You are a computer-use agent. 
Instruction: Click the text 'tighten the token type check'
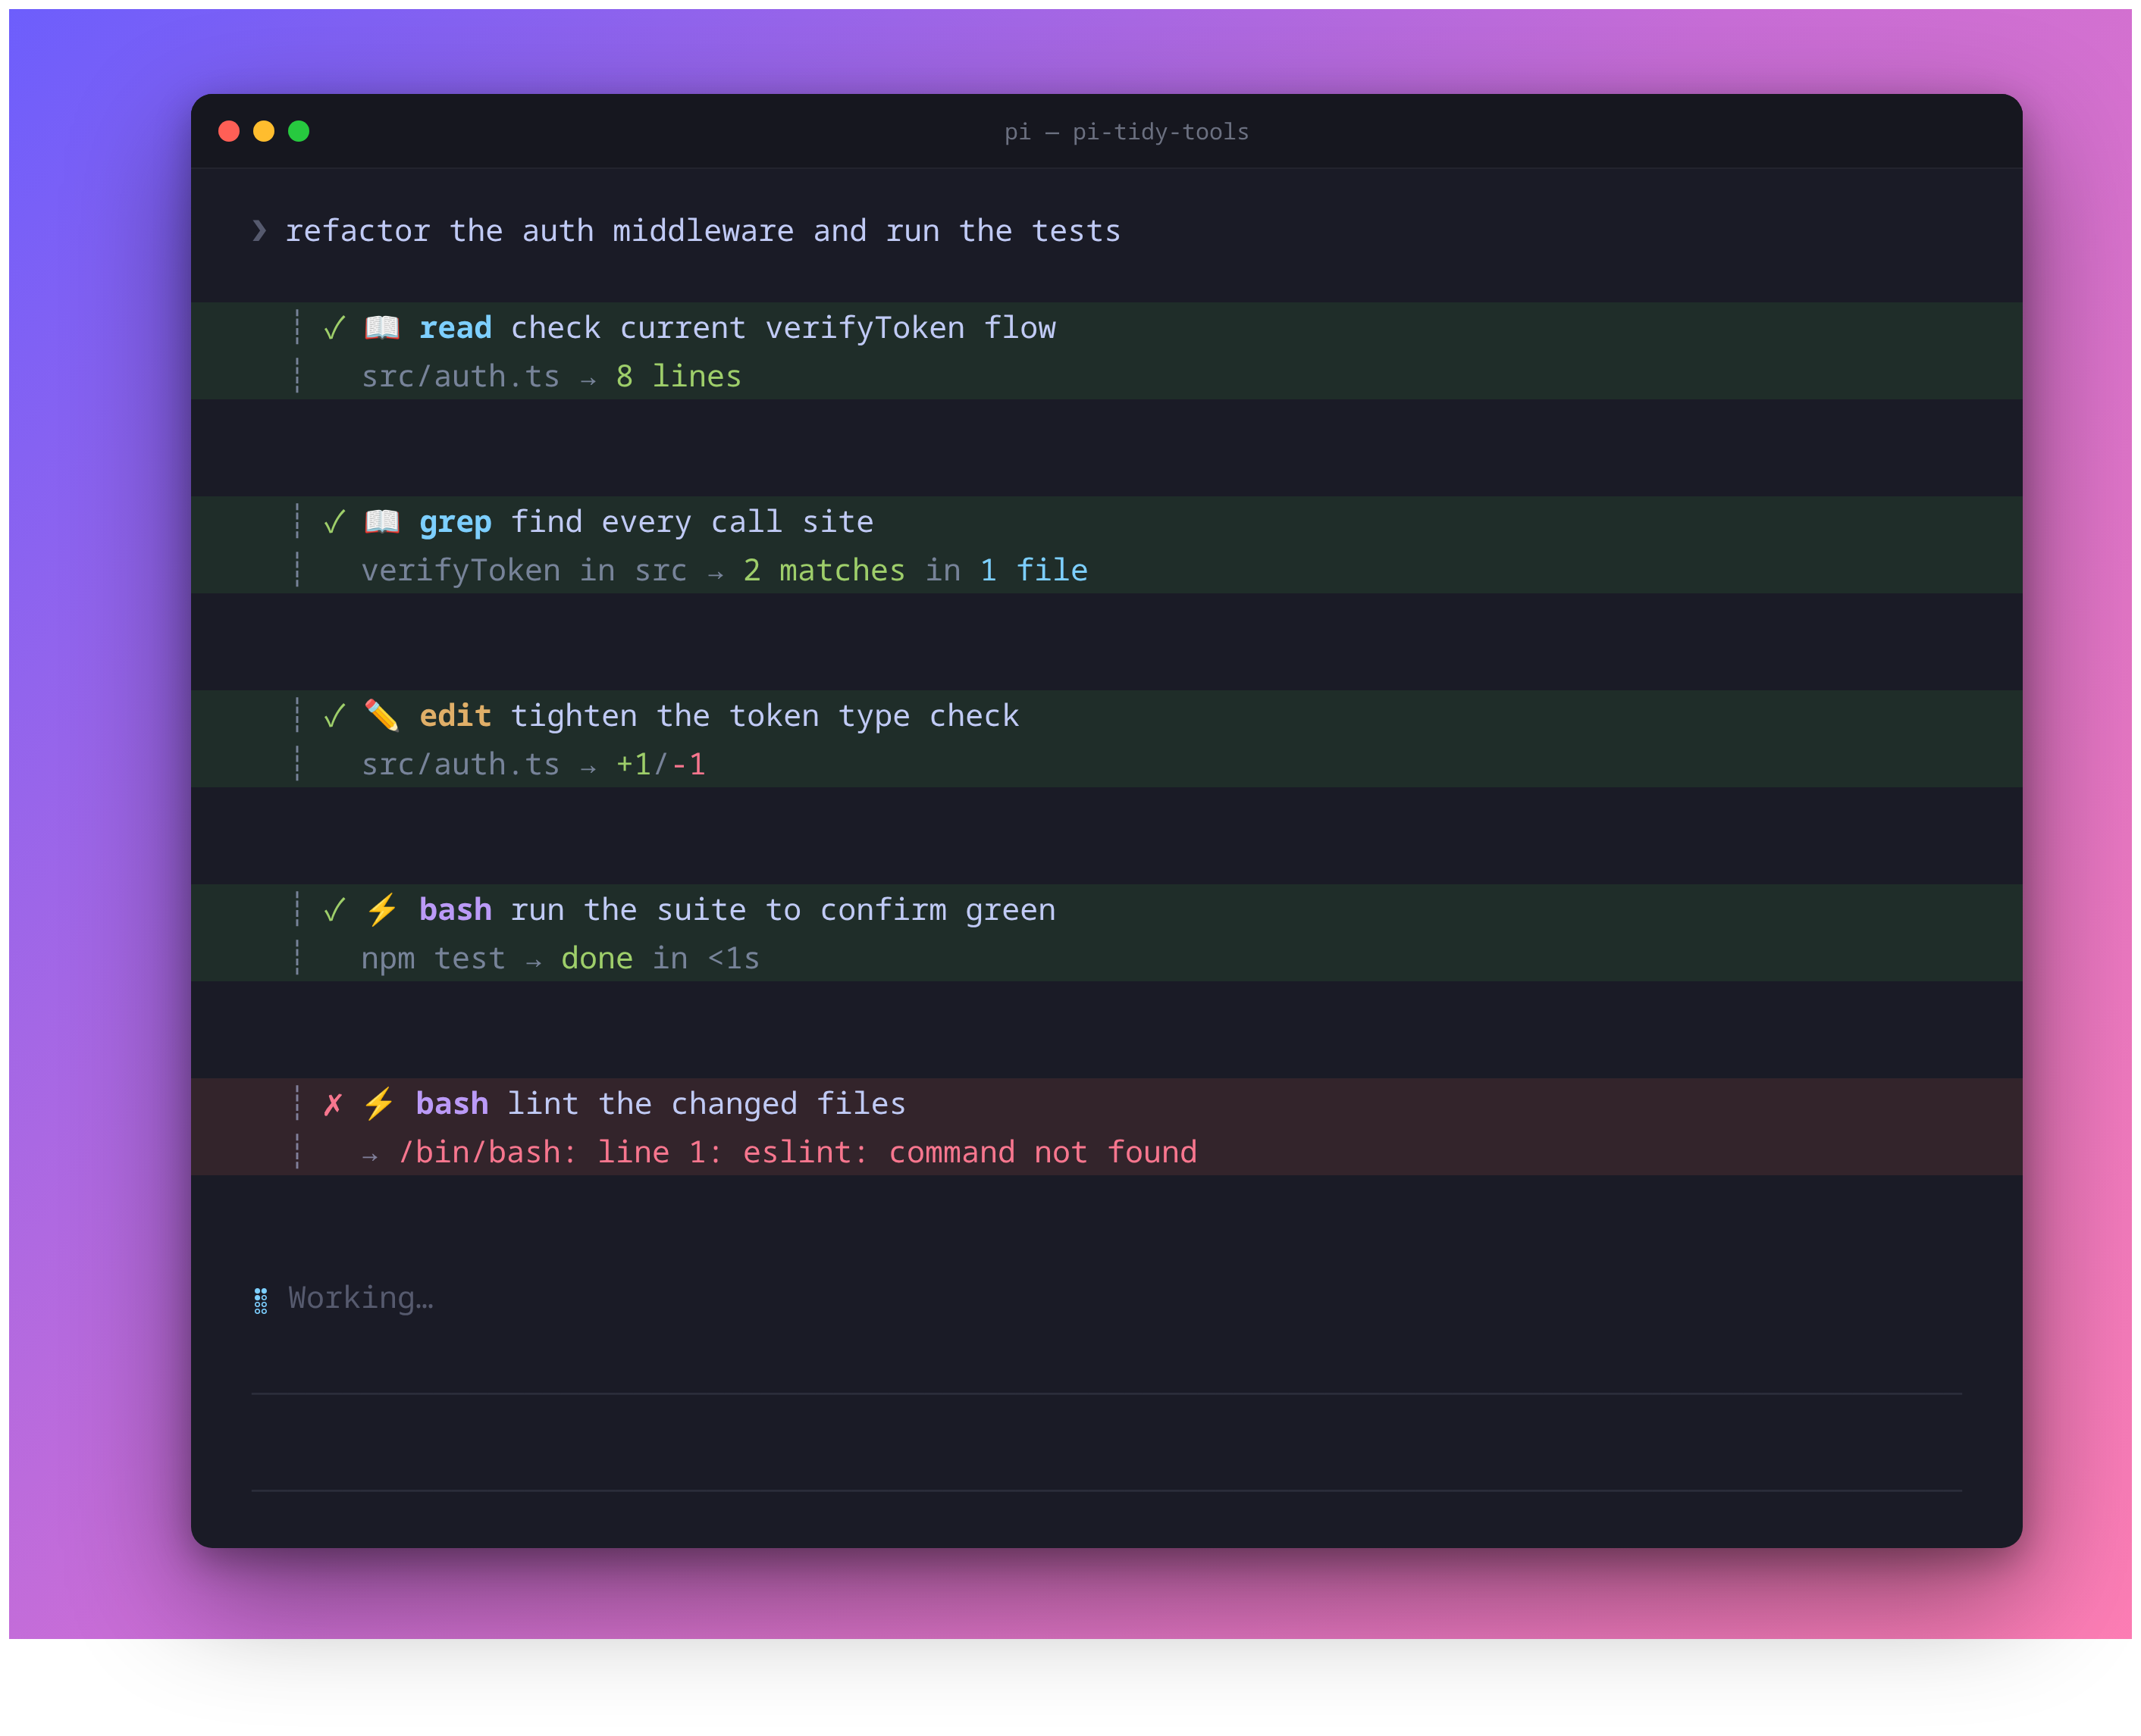coord(766,717)
